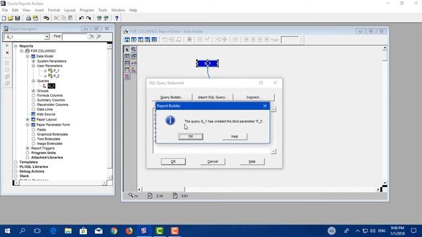Open the Insert menu
Viewport: 422px width, 237px height.
(39, 10)
